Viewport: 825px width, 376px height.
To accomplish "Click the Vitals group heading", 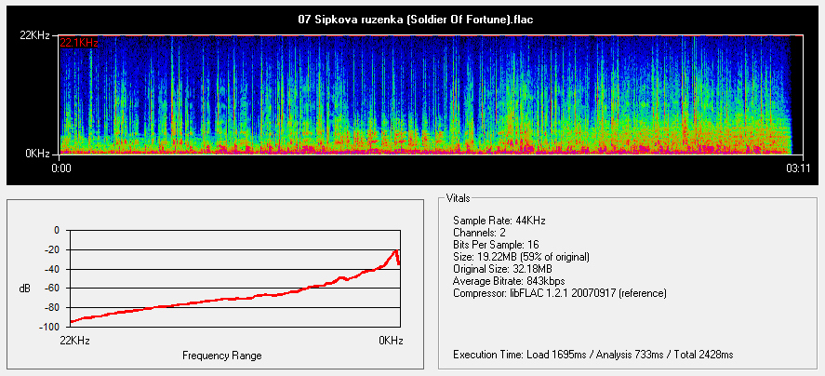I will click(x=458, y=198).
